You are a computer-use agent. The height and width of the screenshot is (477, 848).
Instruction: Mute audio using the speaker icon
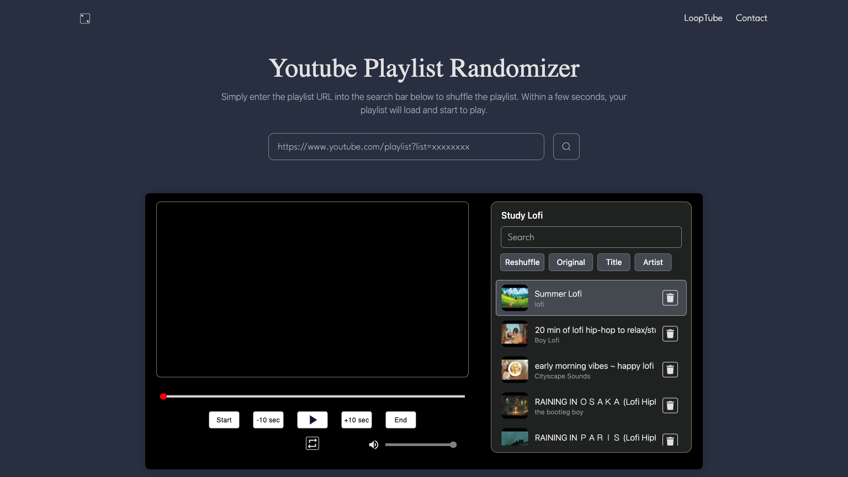[x=373, y=444]
